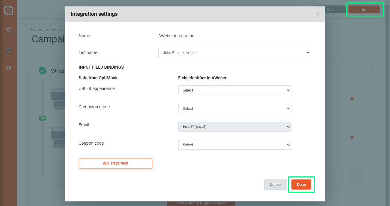Remove the first trigger with its X icon
Image resolution: width=390 pixels, height=206 pixels.
352,99
